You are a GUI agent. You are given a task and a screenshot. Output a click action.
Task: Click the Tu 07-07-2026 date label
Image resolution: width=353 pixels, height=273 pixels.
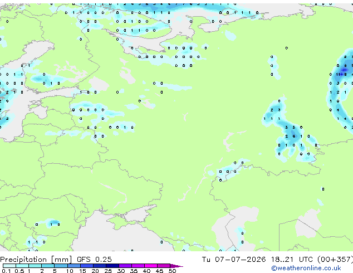(x=234, y=259)
